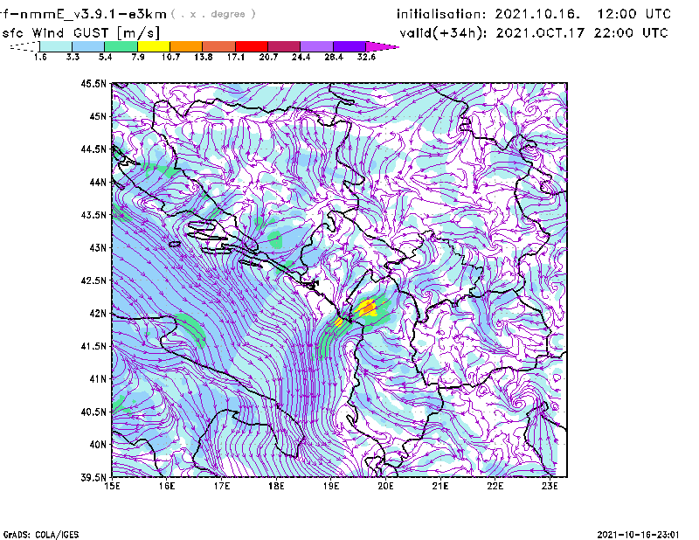Click the yellow legend swatch (7.9–10.7)
This screenshot has width=699, height=540.
click(154, 46)
